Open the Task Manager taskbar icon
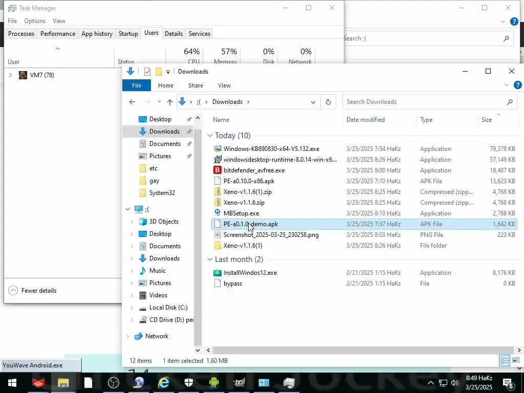524x393 pixels. tap(289, 382)
